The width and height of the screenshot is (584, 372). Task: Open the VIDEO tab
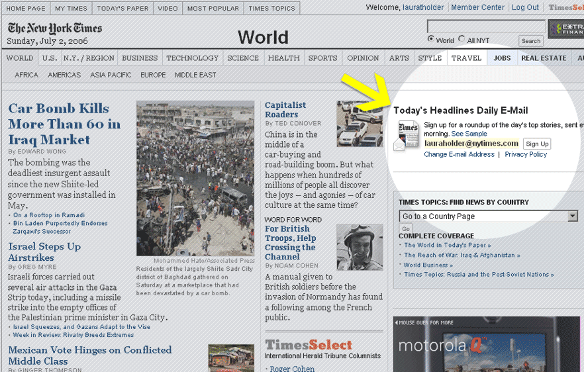(x=168, y=8)
